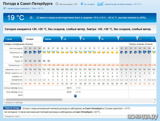Click the weather station house icon

pyautogui.click(x=100, y=4)
